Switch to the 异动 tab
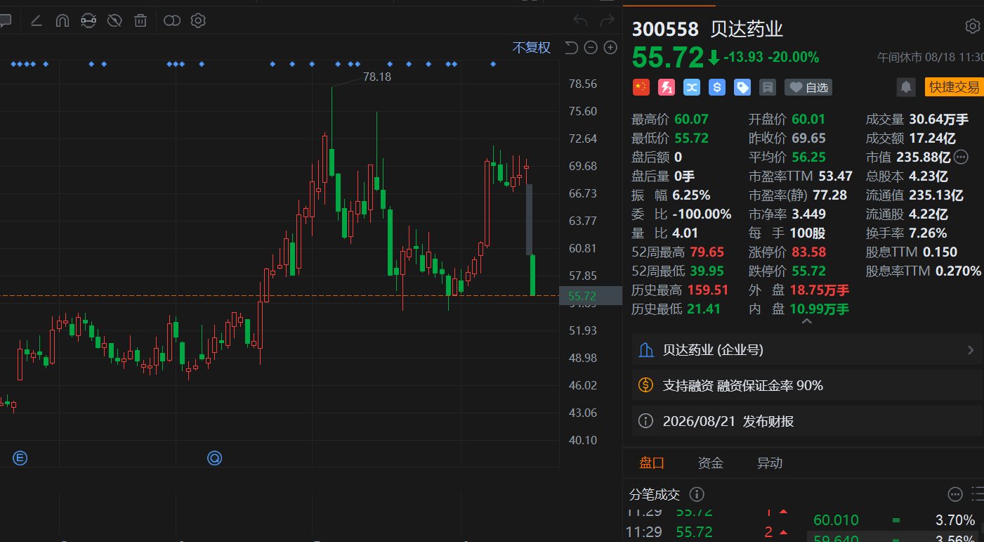Image resolution: width=984 pixels, height=542 pixels. point(769,463)
